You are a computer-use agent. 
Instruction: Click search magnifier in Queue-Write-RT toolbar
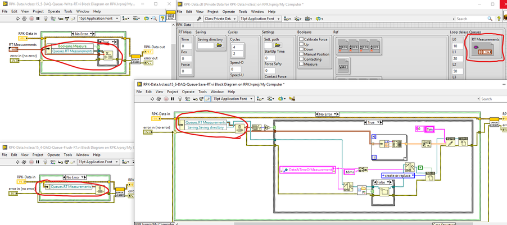coord(155,19)
